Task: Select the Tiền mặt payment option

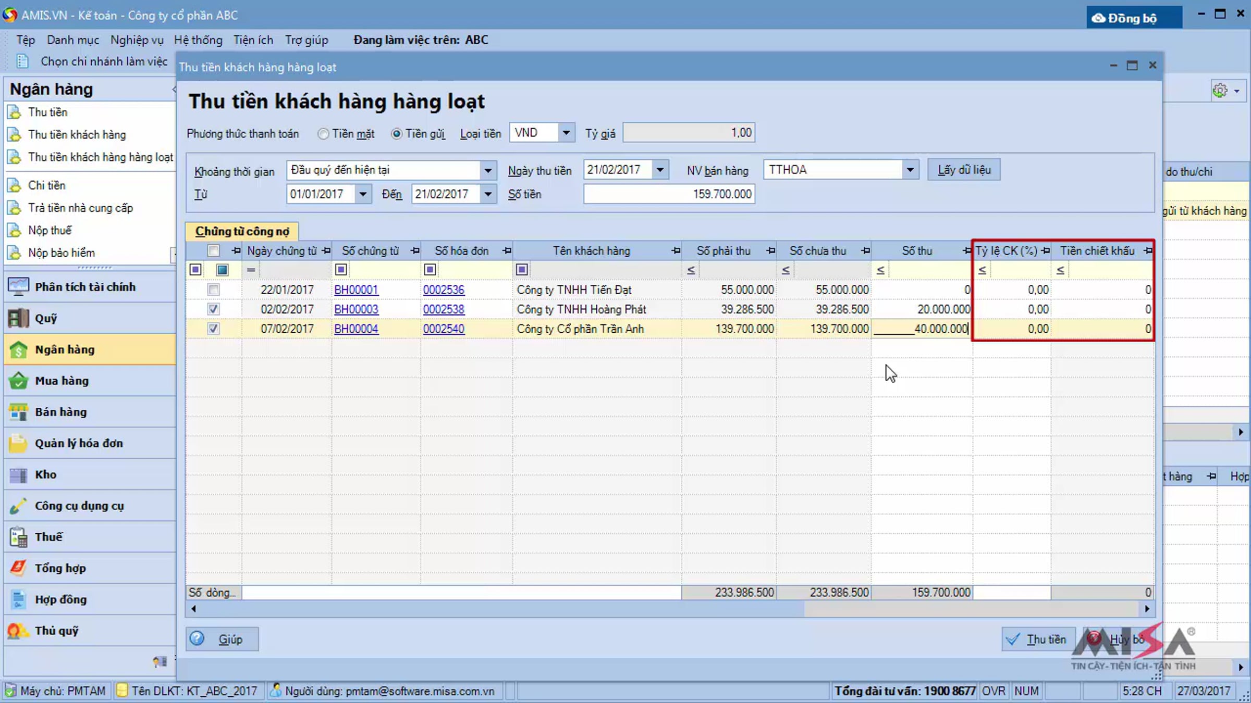Action: pyautogui.click(x=323, y=134)
